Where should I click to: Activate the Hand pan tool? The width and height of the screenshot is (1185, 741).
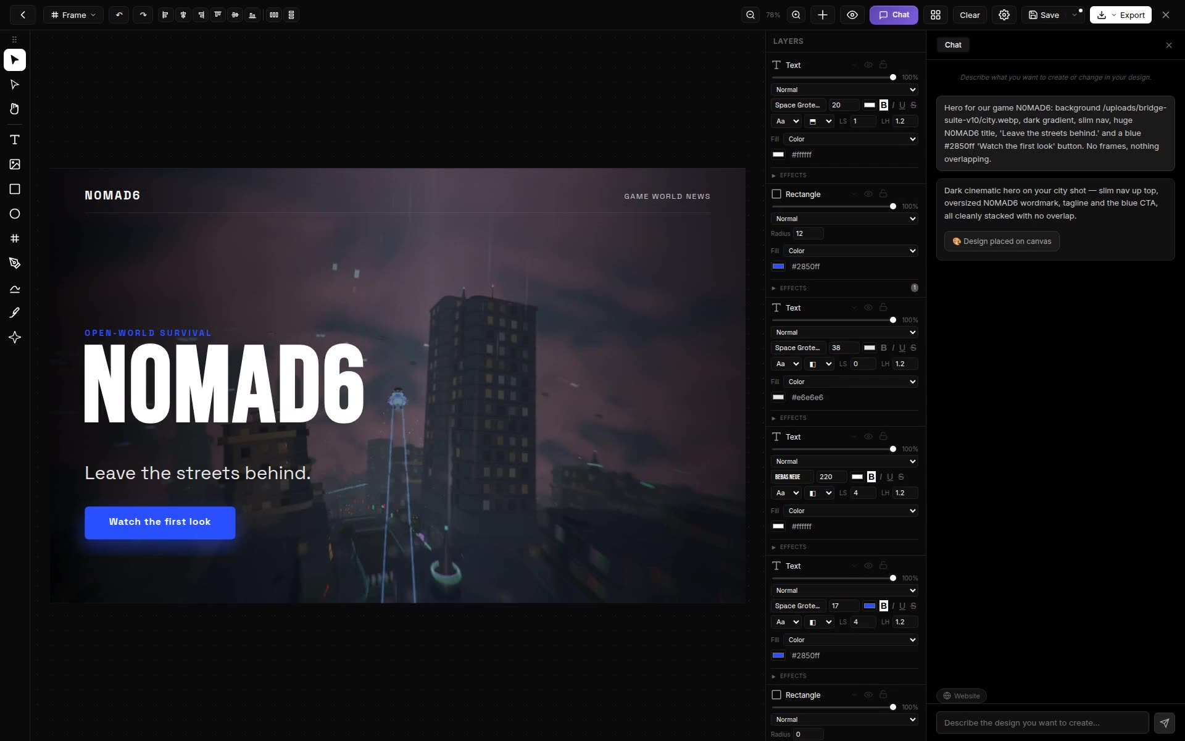pos(15,109)
